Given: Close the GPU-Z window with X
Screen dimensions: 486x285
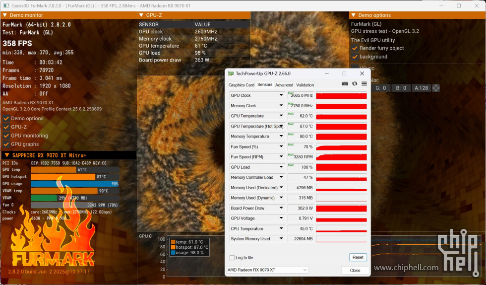Looking at the screenshot, I should 362,73.
